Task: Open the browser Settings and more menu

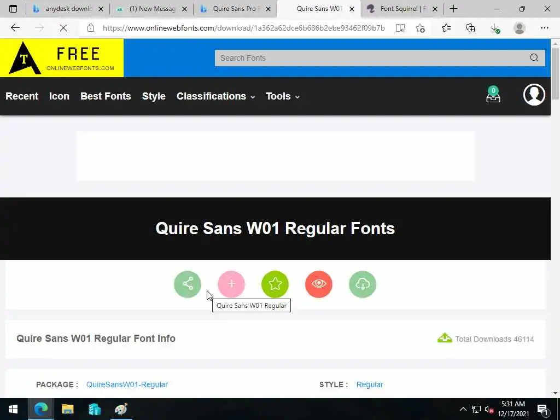Action: 544,28
